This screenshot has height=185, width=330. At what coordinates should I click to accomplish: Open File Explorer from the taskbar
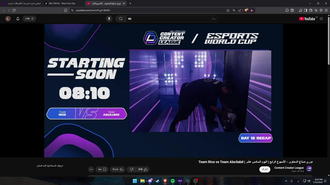pos(142,181)
